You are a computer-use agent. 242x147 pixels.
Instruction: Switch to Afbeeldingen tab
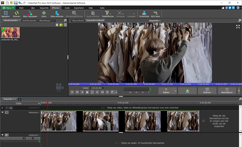45,21
